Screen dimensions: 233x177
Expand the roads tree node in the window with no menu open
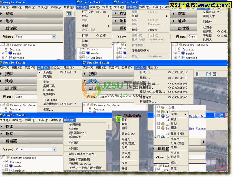click(3, 53)
